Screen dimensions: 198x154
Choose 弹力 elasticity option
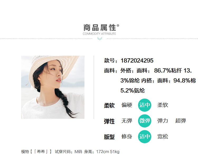pos(163,121)
